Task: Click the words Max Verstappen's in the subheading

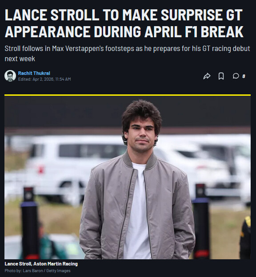Action: click(x=78, y=49)
